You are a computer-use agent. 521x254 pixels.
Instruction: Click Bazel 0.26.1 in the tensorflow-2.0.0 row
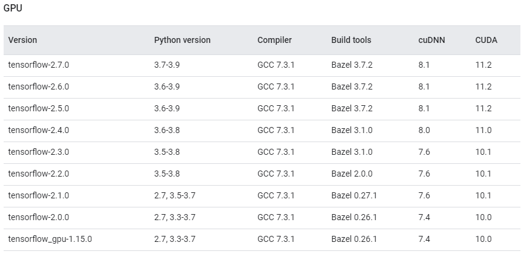[x=354, y=217]
